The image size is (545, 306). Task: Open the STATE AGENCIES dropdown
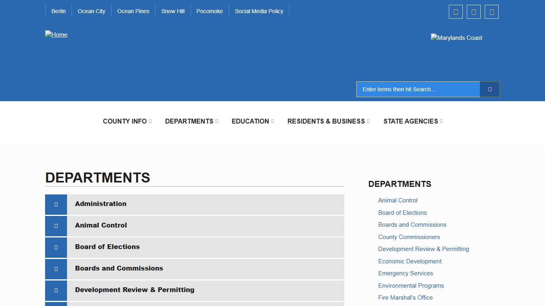coord(411,121)
